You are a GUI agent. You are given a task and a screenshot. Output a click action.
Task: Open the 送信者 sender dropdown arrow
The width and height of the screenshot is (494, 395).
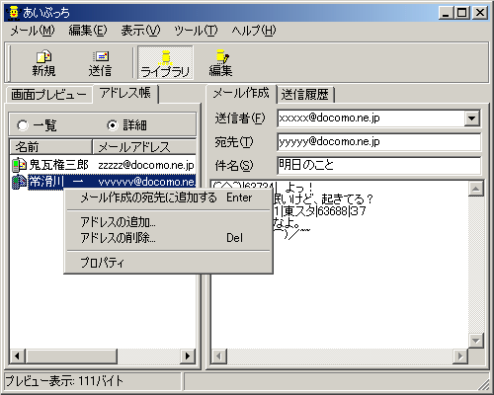471,118
